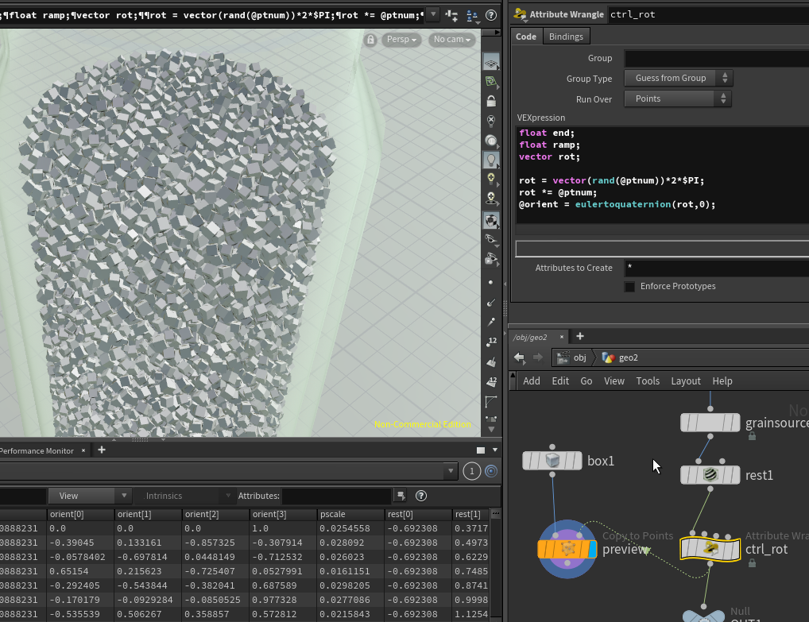The height and width of the screenshot is (622, 809).
Task: Open the Layout menu in network editor
Action: coord(685,381)
